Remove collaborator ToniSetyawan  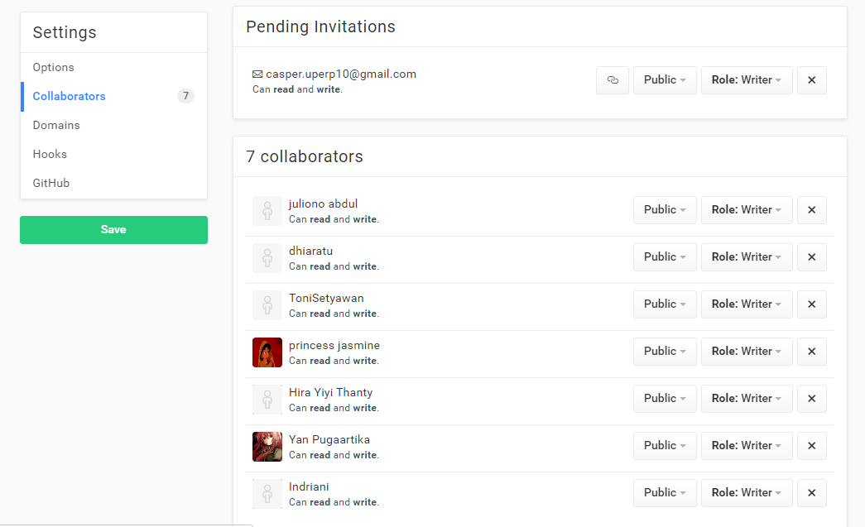click(811, 304)
